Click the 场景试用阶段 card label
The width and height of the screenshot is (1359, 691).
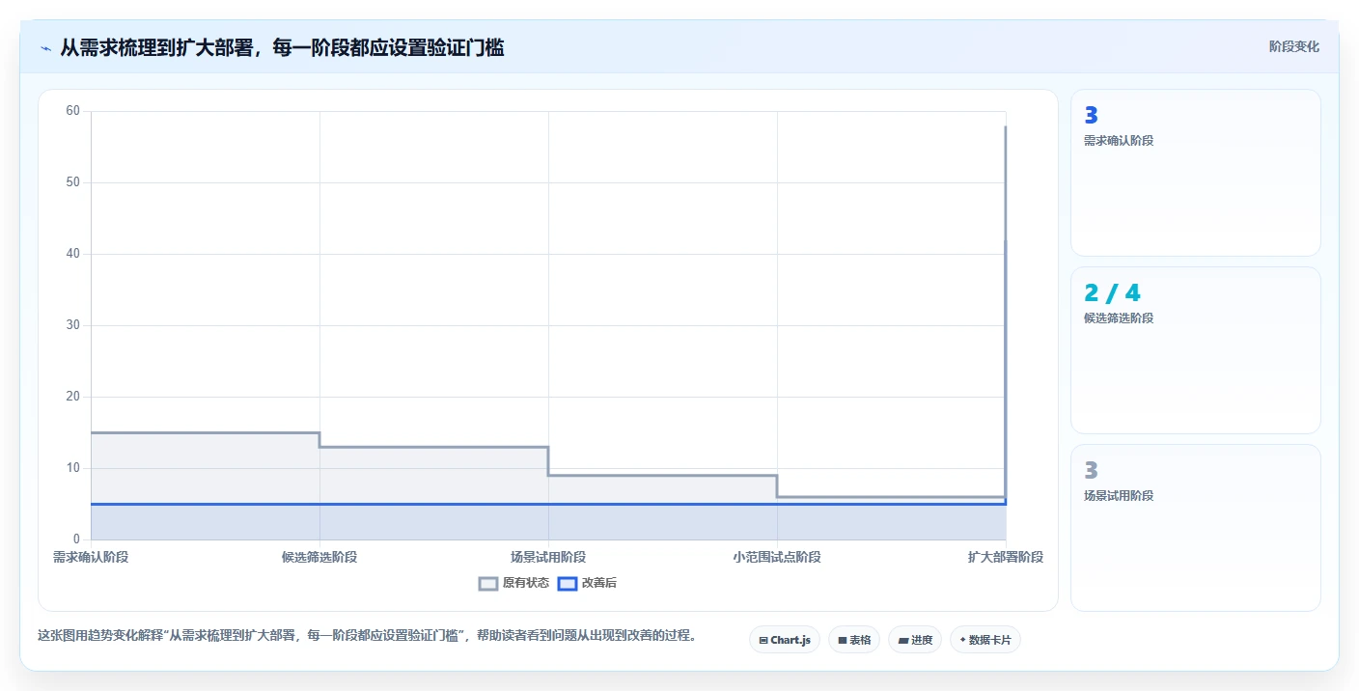(1119, 496)
